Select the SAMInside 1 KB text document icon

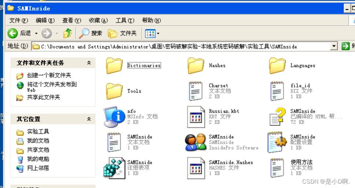tap(114, 142)
